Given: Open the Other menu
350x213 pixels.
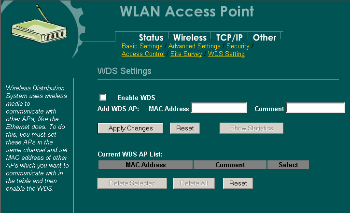Looking at the screenshot, I should tap(265, 37).
